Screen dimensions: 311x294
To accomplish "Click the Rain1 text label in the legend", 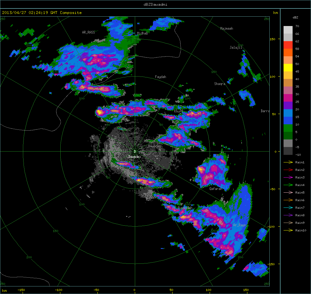I will tap(300, 162).
